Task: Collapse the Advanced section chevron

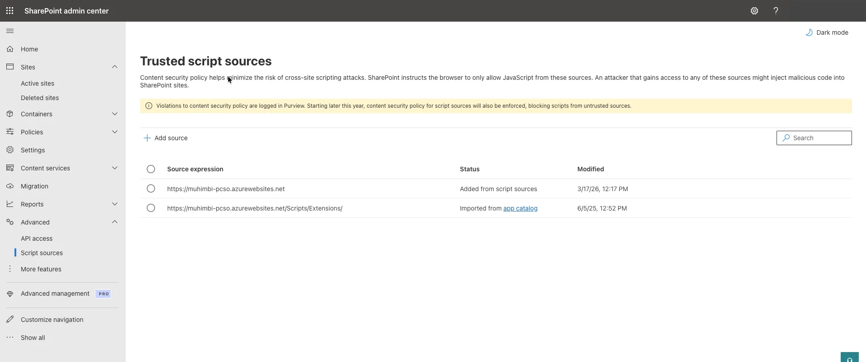Action: click(x=115, y=222)
